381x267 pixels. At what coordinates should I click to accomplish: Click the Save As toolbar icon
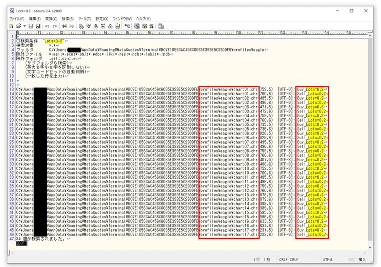point(38,26)
